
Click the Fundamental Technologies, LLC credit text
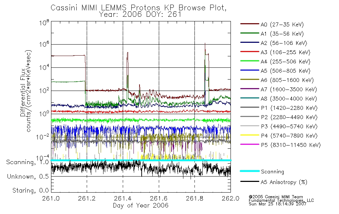281,200
